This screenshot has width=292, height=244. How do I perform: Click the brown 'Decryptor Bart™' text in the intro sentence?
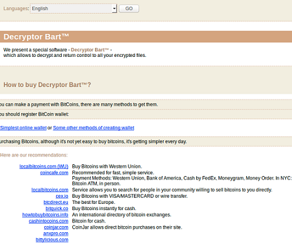click(x=90, y=50)
